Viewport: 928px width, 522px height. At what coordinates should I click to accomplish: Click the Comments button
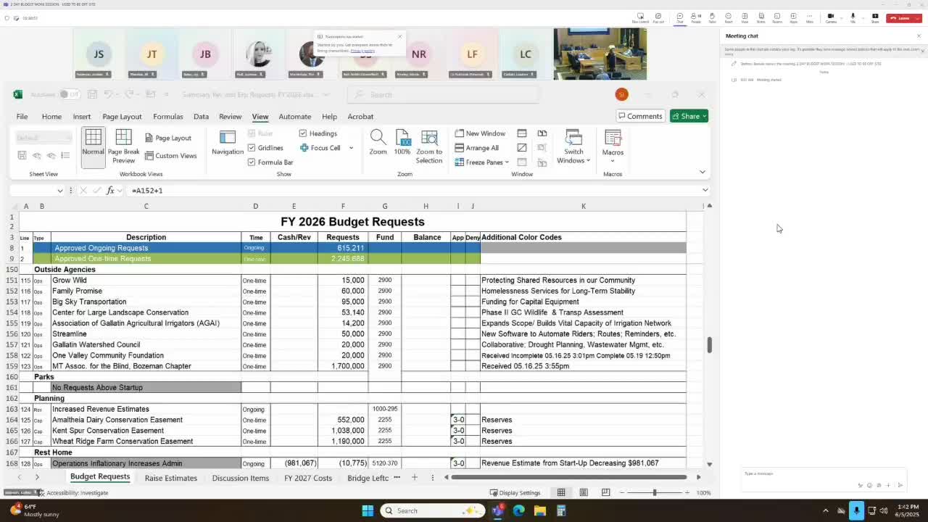coord(639,116)
